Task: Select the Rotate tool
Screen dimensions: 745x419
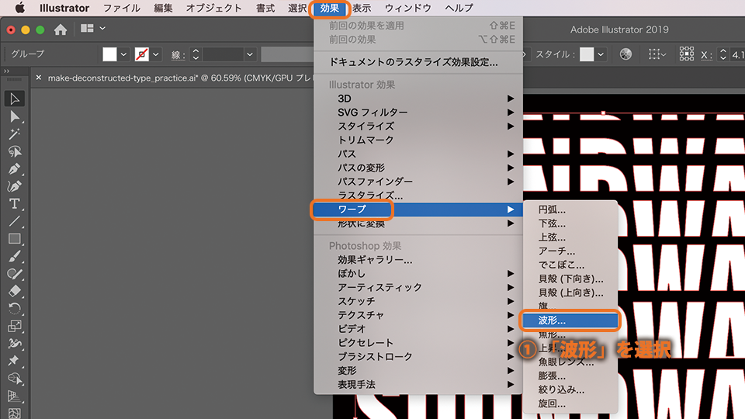Action: (14, 309)
